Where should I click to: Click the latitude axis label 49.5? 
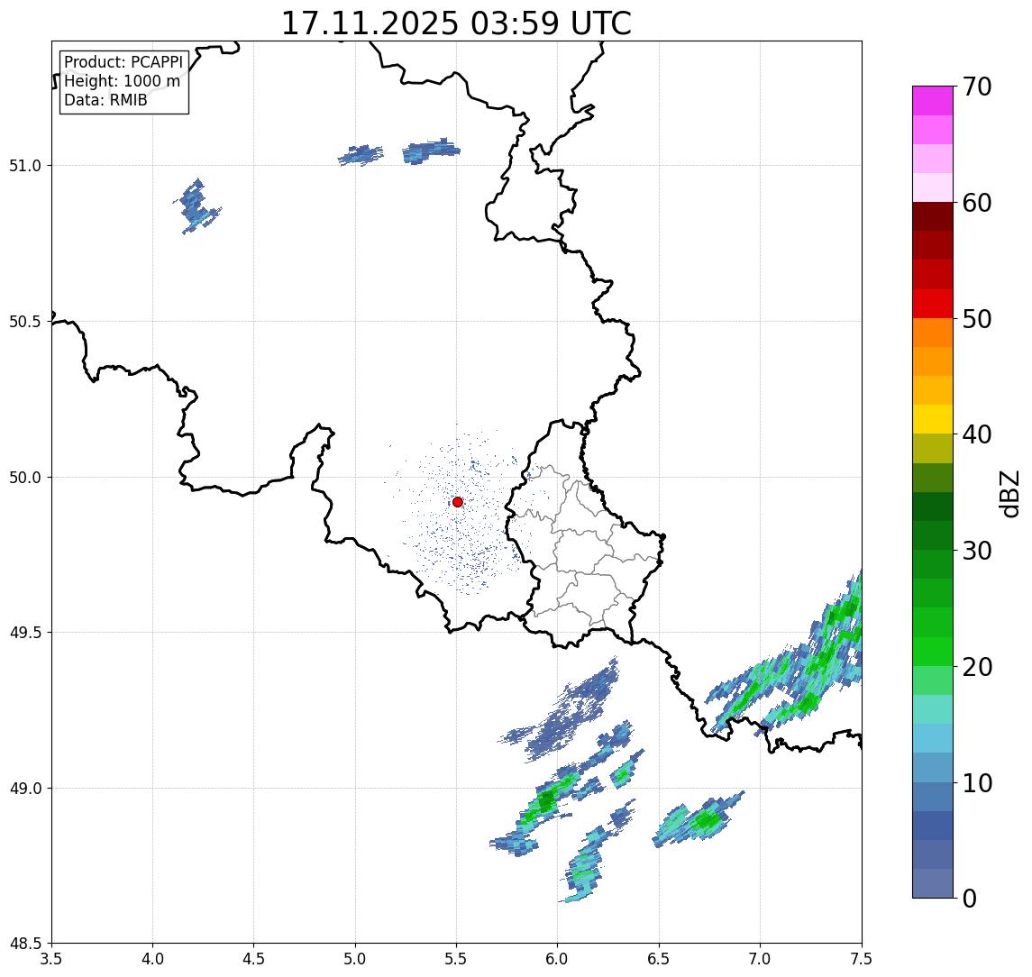coord(25,633)
